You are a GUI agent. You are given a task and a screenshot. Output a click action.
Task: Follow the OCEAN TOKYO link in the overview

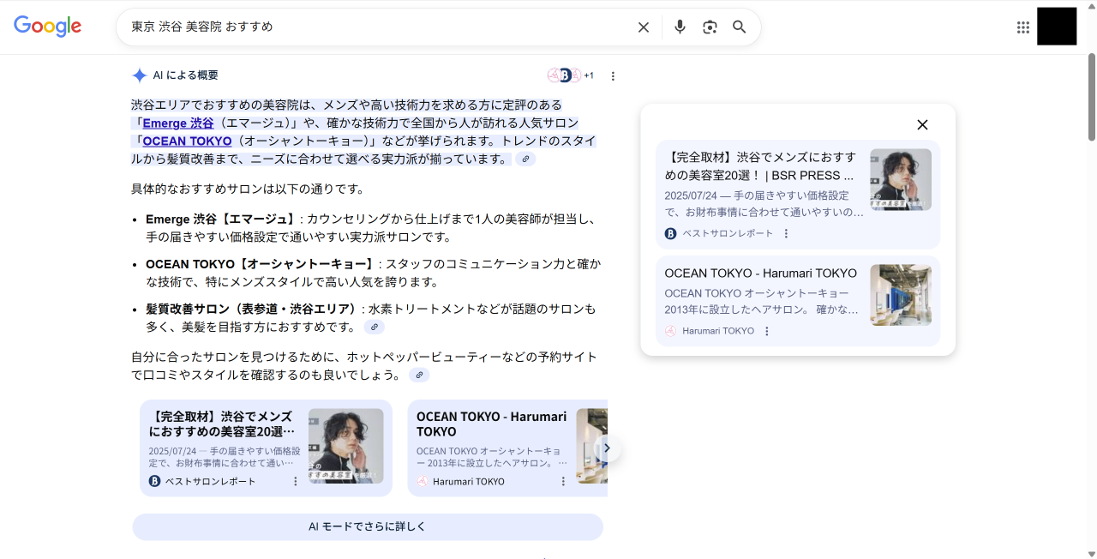point(186,141)
